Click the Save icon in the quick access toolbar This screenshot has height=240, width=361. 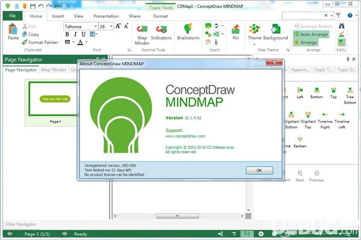click(33, 6)
